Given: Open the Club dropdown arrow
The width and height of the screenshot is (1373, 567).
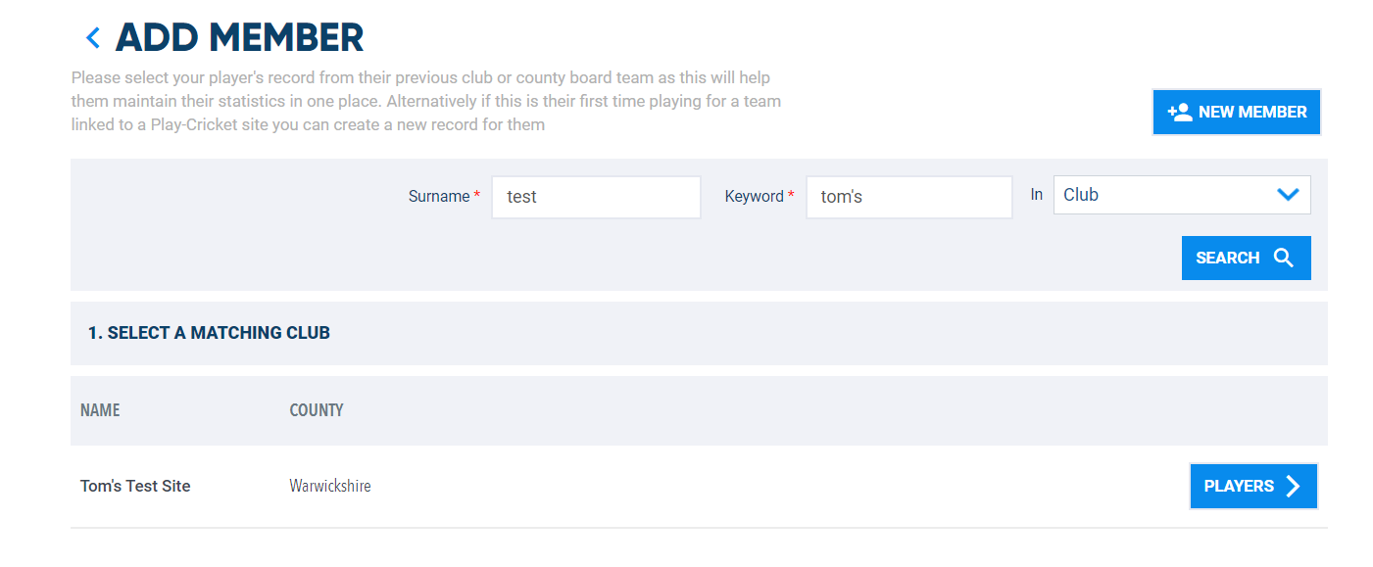Looking at the screenshot, I should (x=1288, y=194).
